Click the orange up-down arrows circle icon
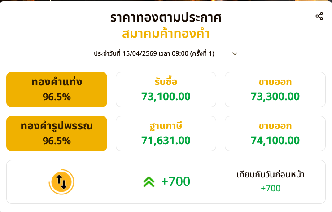The image size is (332, 212). pos(61,181)
